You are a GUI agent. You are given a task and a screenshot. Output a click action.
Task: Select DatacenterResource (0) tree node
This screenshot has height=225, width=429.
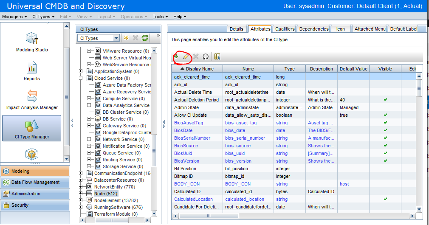[119, 180]
